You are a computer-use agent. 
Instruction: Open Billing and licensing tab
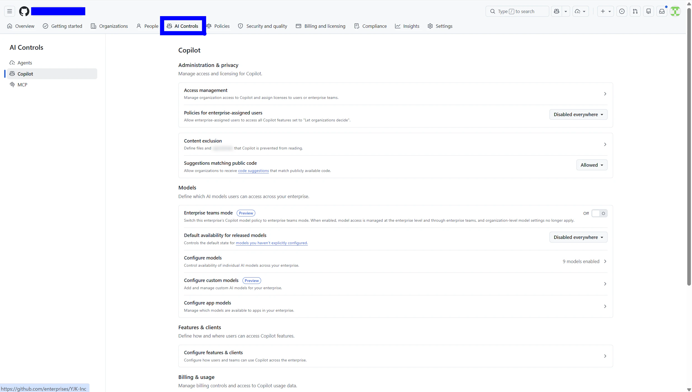[321, 26]
